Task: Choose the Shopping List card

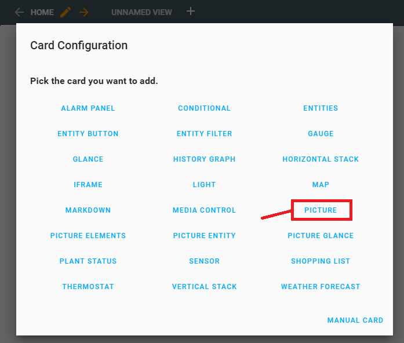Action: point(321,261)
